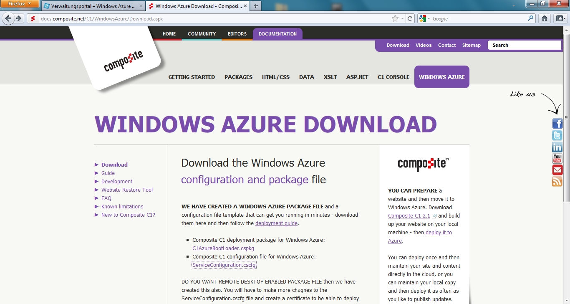Click the browser Back arrow button
570x304 pixels.
click(8, 18)
